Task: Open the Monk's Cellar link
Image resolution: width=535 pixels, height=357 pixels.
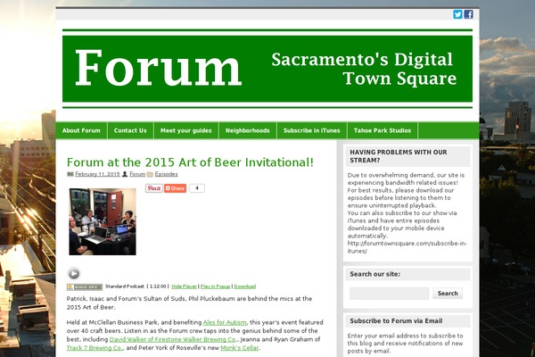Action: [x=240, y=348]
